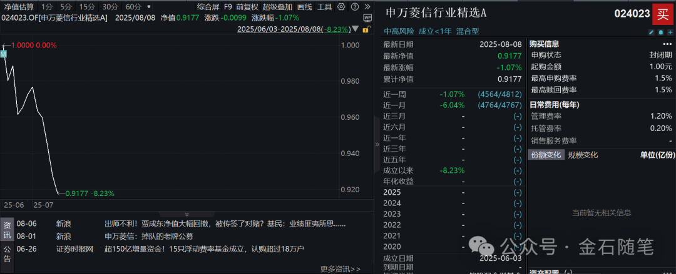
Task: Click the 申购状态 value 封闭期
Action: 660,55
